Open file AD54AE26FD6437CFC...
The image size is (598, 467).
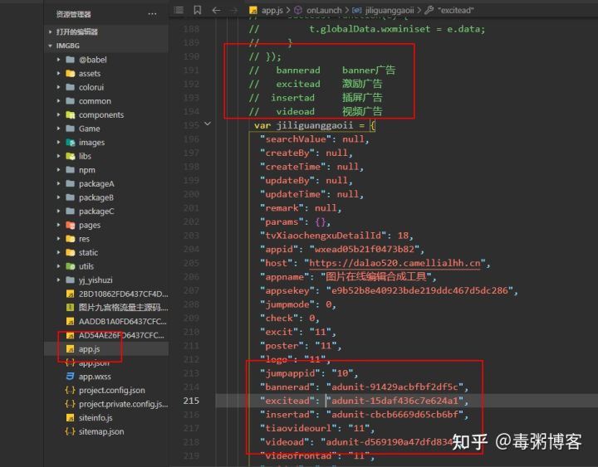click(x=121, y=335)
